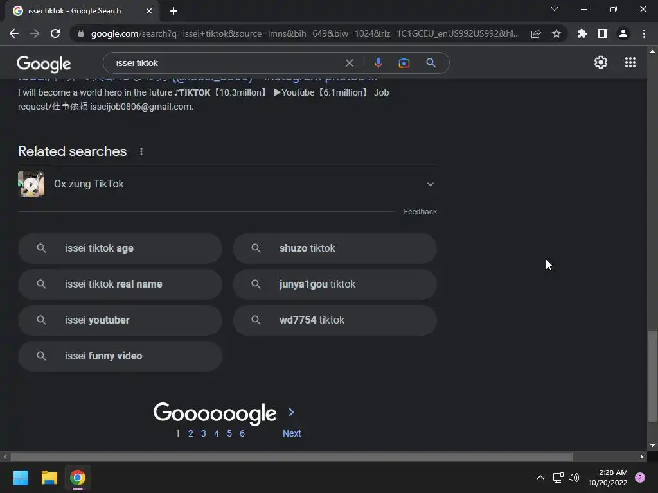
Task: Open the Windows Start menu
Action: coord(21,478)
